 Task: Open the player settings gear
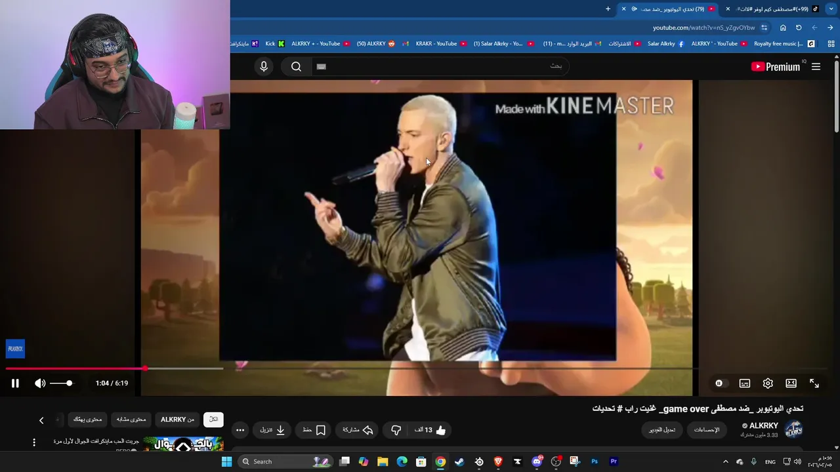tap(768, 383)
